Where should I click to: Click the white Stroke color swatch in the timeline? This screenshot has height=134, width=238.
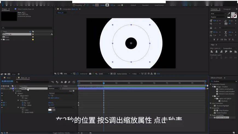click(x=50, y=110)
